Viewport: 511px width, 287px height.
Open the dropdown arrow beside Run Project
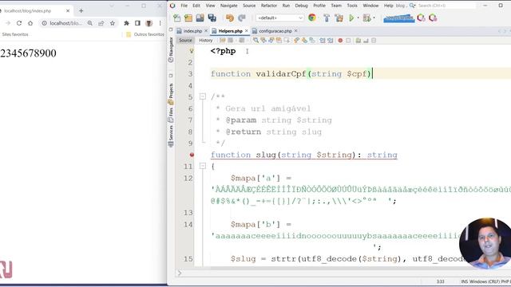(358, 18)
